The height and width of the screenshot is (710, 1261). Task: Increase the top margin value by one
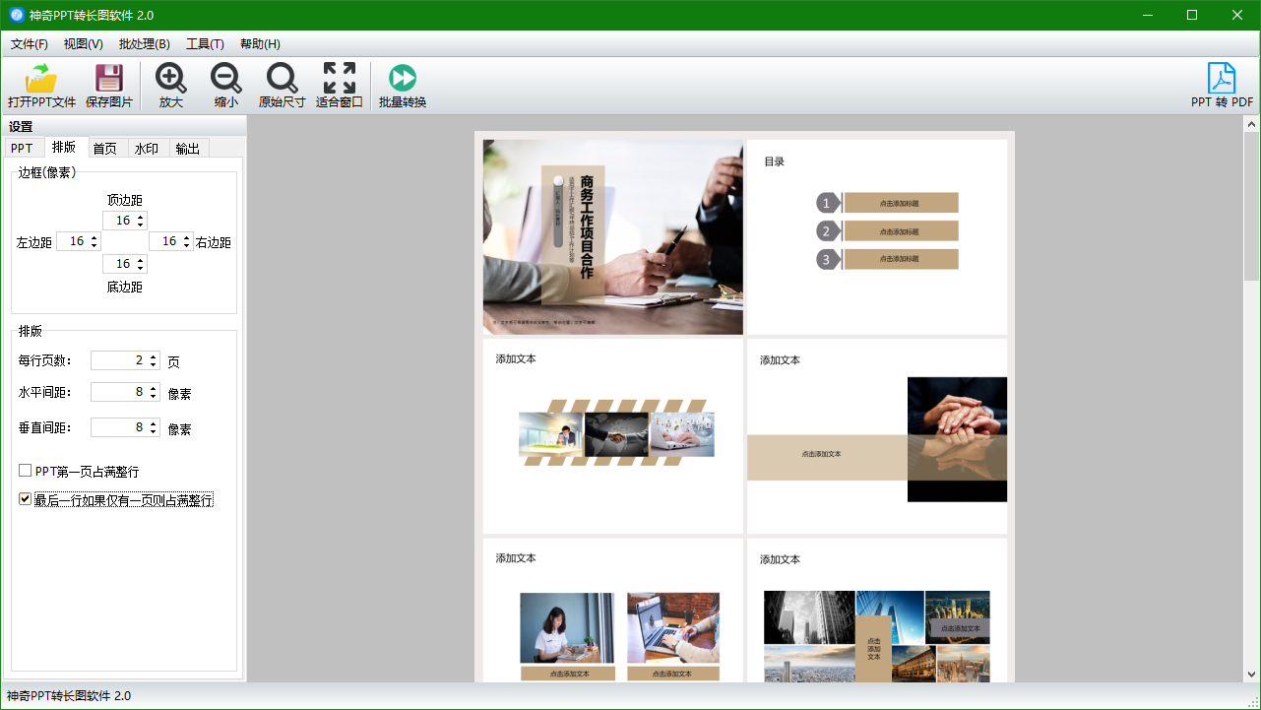(x=141, y=217)
